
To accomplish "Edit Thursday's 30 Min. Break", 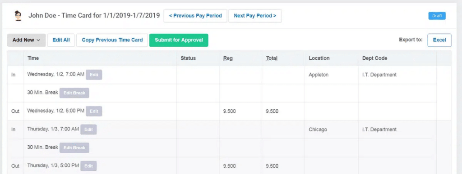I will 74,147.
